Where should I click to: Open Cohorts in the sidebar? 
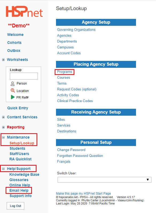click(x=14, y=43)
